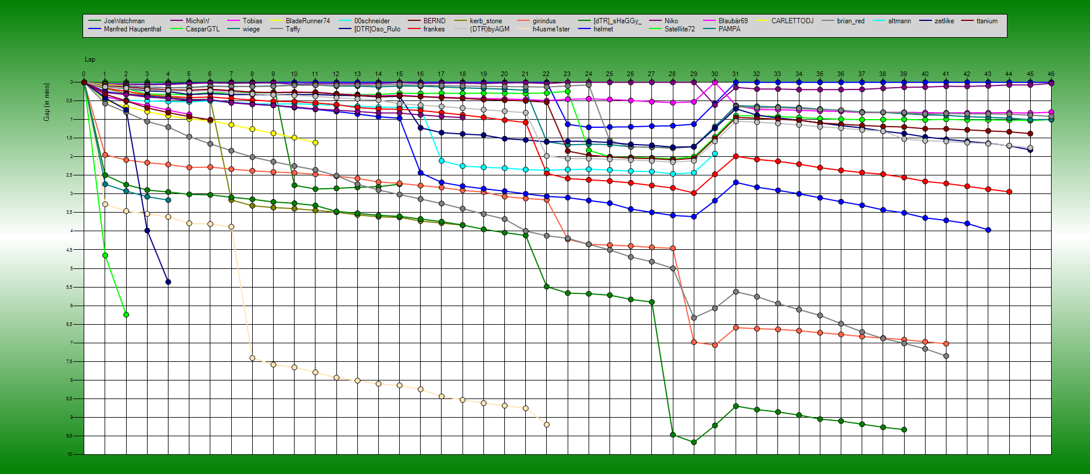Click magenta peak point at lap 30
1090x474 pixels.
(715, 83)
